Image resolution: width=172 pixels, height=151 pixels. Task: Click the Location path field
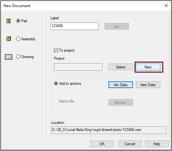point(108,130)
